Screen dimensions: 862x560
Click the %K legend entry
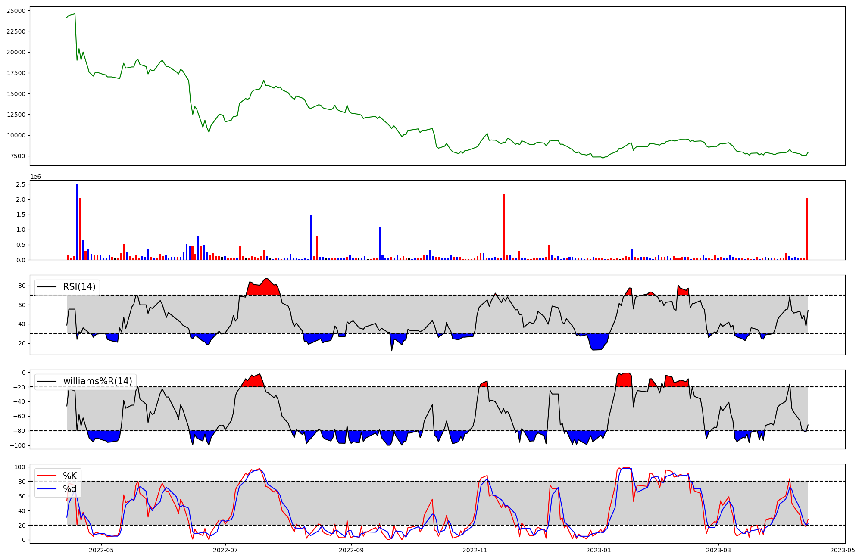[x=70, y=476]
